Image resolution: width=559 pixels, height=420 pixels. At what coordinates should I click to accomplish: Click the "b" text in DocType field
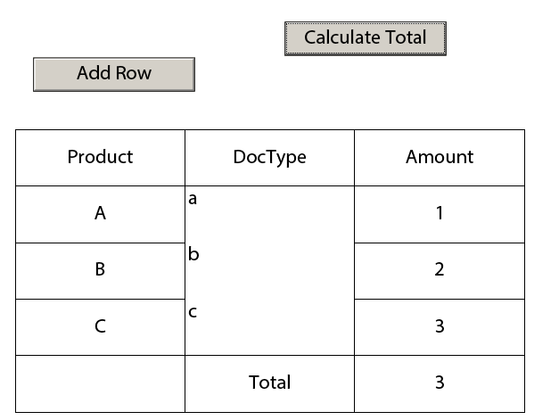coord(193,255)
